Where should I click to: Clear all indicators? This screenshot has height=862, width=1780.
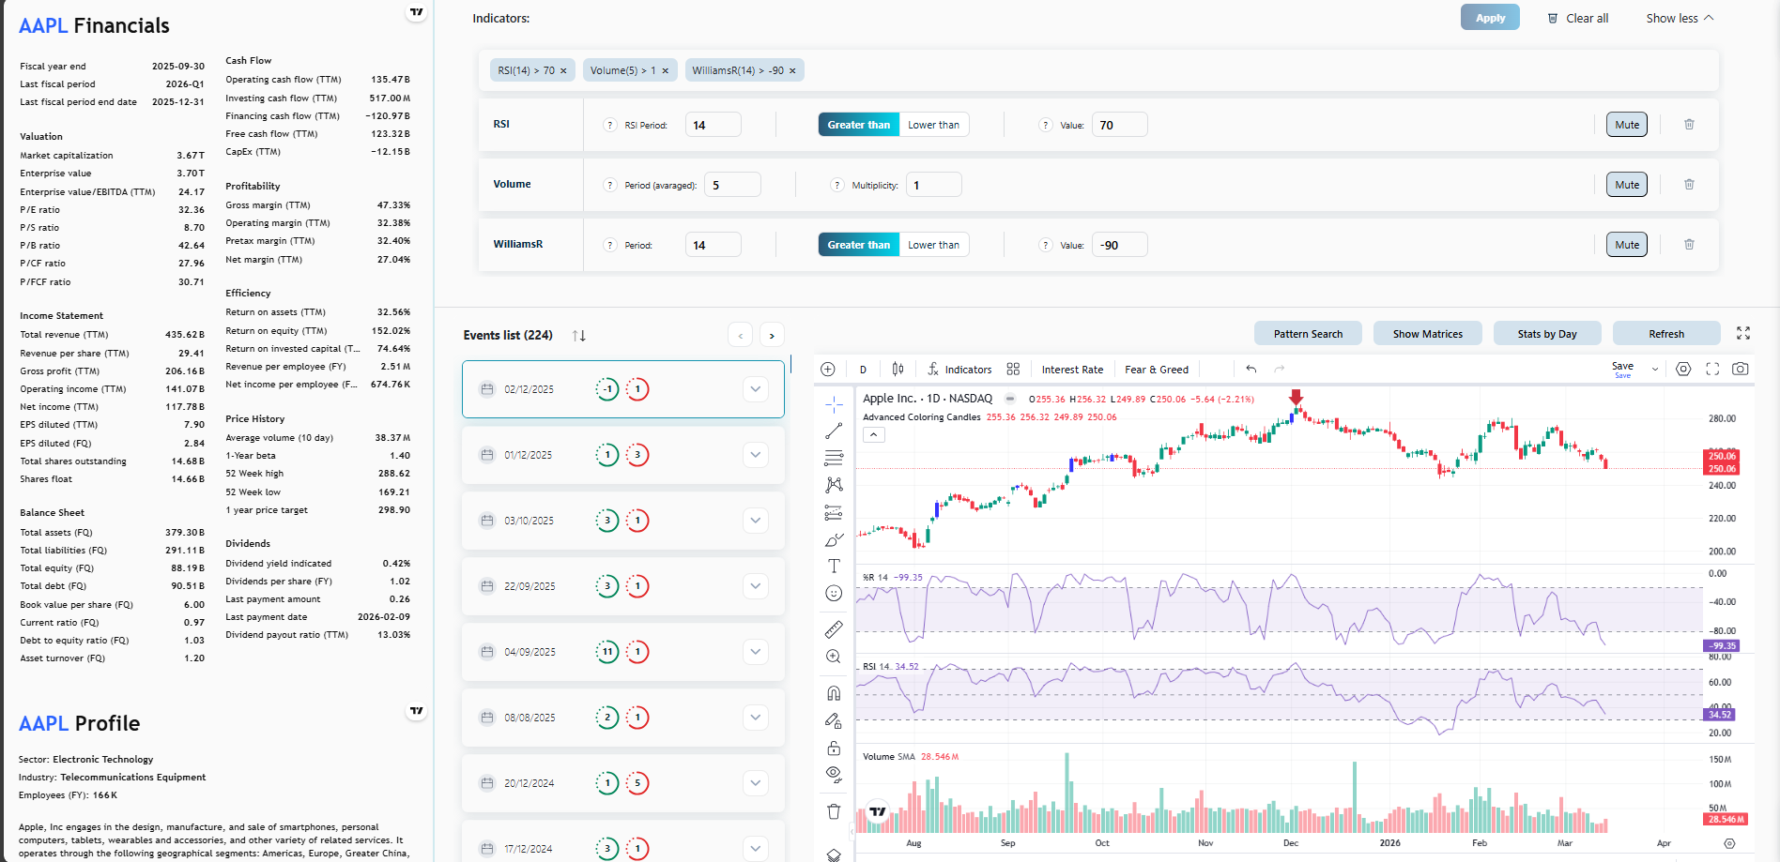coord(1578,18)
